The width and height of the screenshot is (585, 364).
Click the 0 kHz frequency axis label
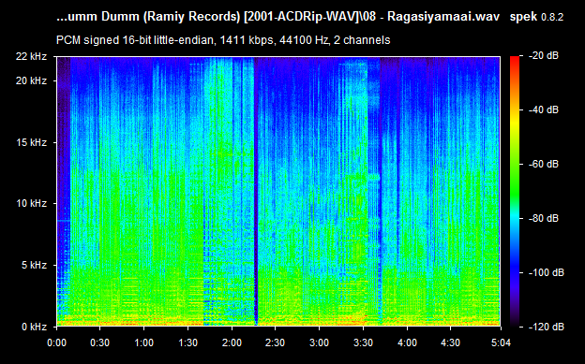pos(34,327)
